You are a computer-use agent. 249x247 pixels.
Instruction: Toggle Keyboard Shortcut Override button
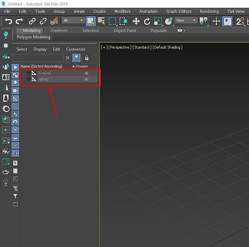pos(227,21)
